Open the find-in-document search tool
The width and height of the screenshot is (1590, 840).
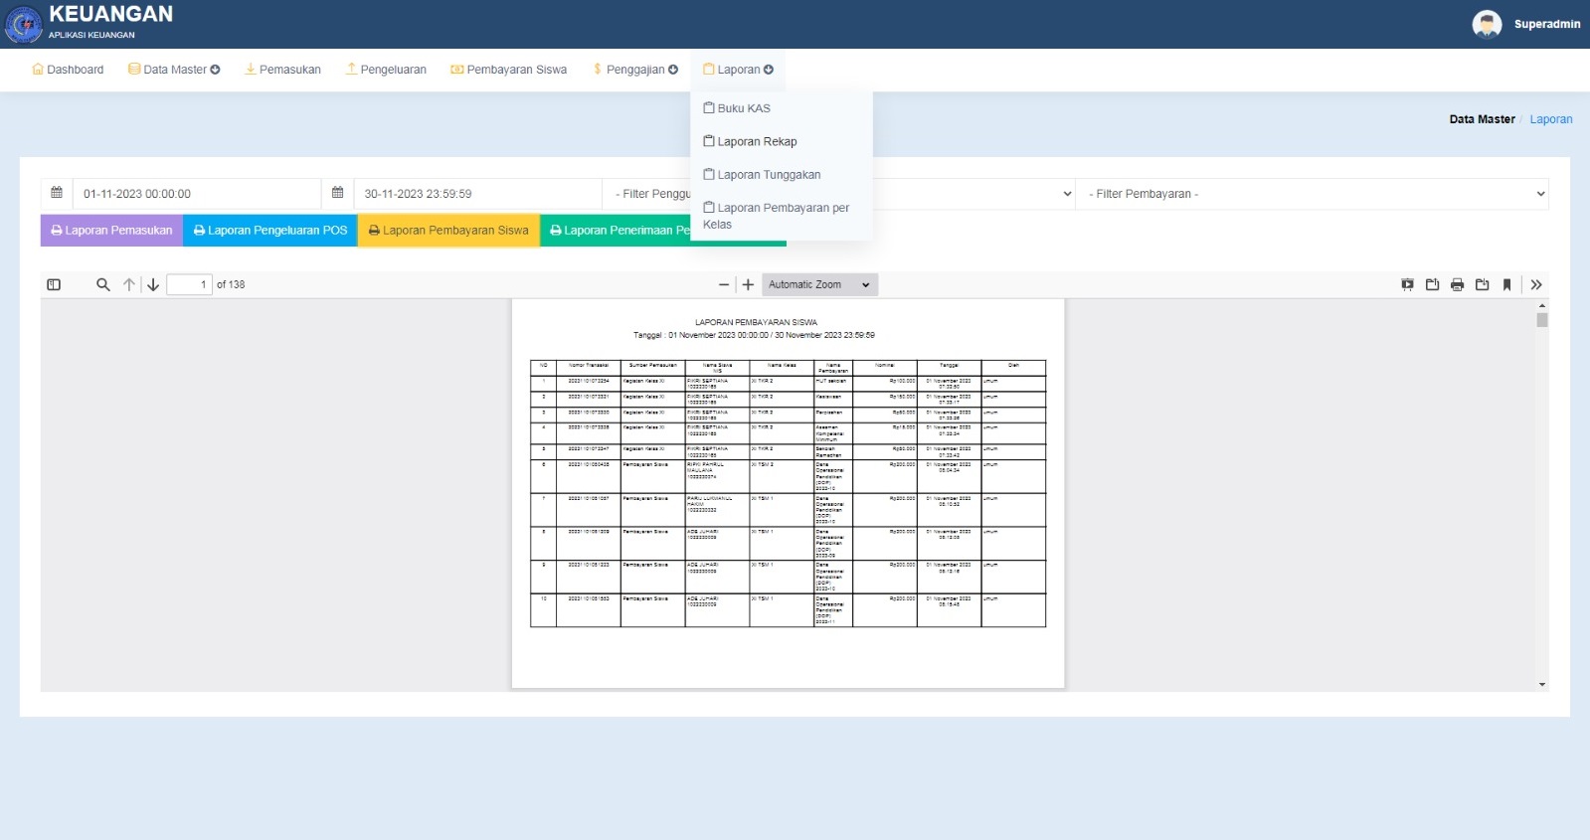tap(102, 284)
